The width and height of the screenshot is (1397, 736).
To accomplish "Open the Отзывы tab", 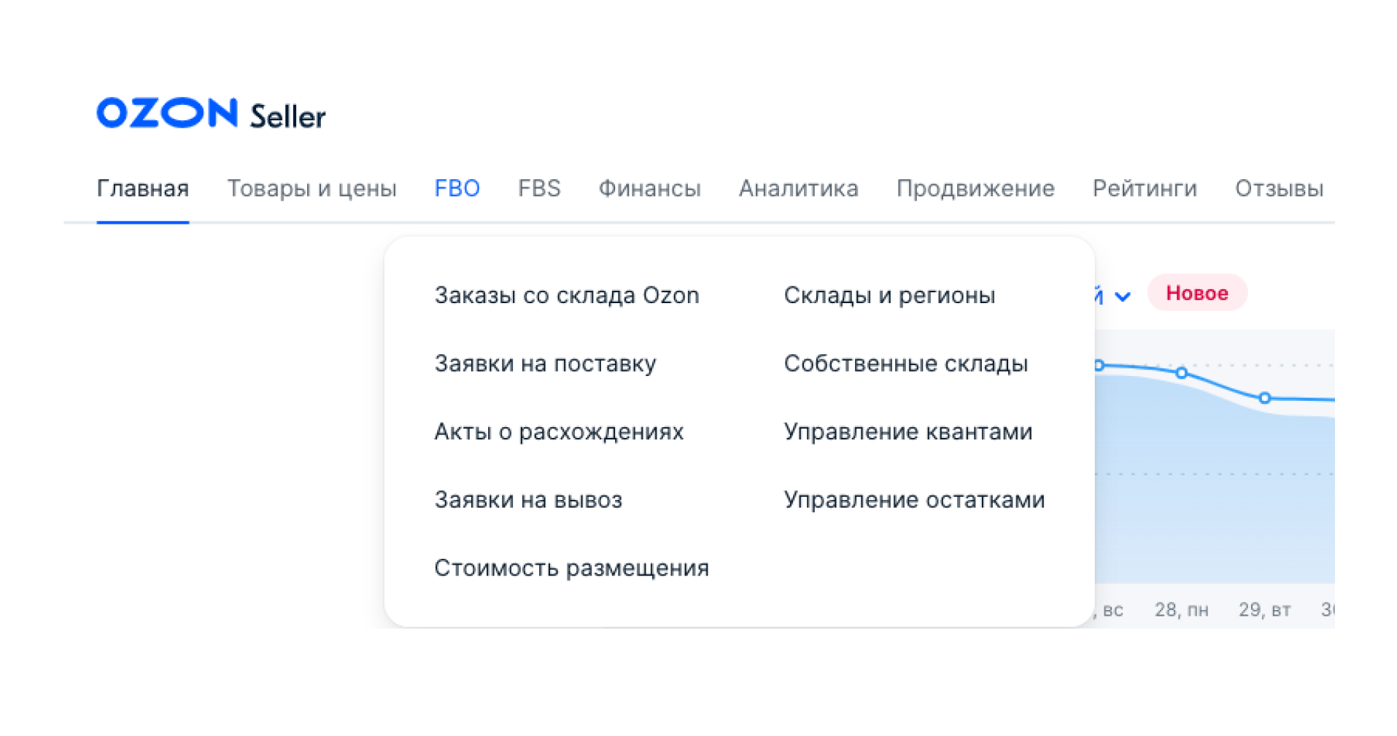I will (x=1279, y=189).
